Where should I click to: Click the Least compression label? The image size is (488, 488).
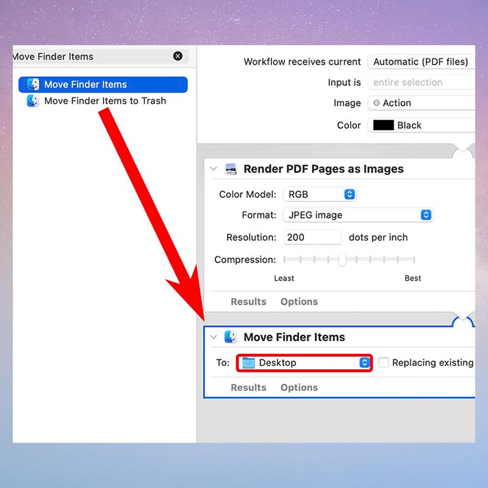coord(284,278)
